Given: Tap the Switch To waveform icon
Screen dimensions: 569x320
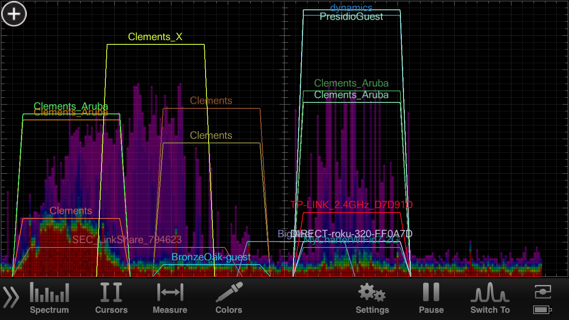Looking at the screenshot, I should tap(490, 298).
